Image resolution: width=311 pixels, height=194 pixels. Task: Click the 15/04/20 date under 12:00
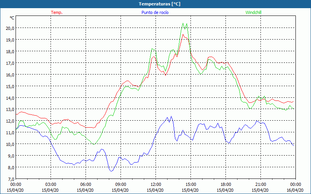point(155,190)
